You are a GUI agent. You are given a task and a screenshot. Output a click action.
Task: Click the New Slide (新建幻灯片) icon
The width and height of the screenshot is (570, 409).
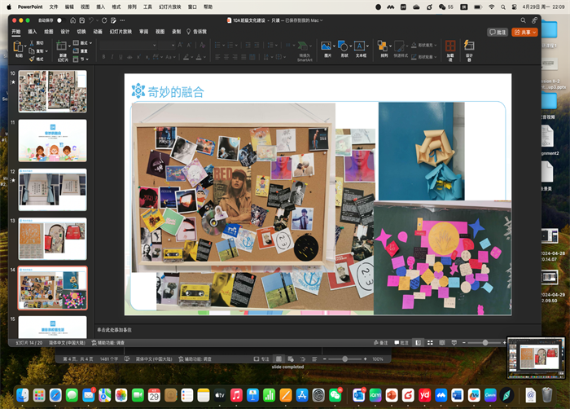coord(61,46)
